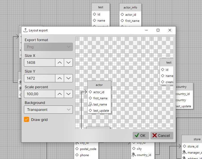Click the phone diamond icon in background table
202x159 pixels.
pos(77,155)
